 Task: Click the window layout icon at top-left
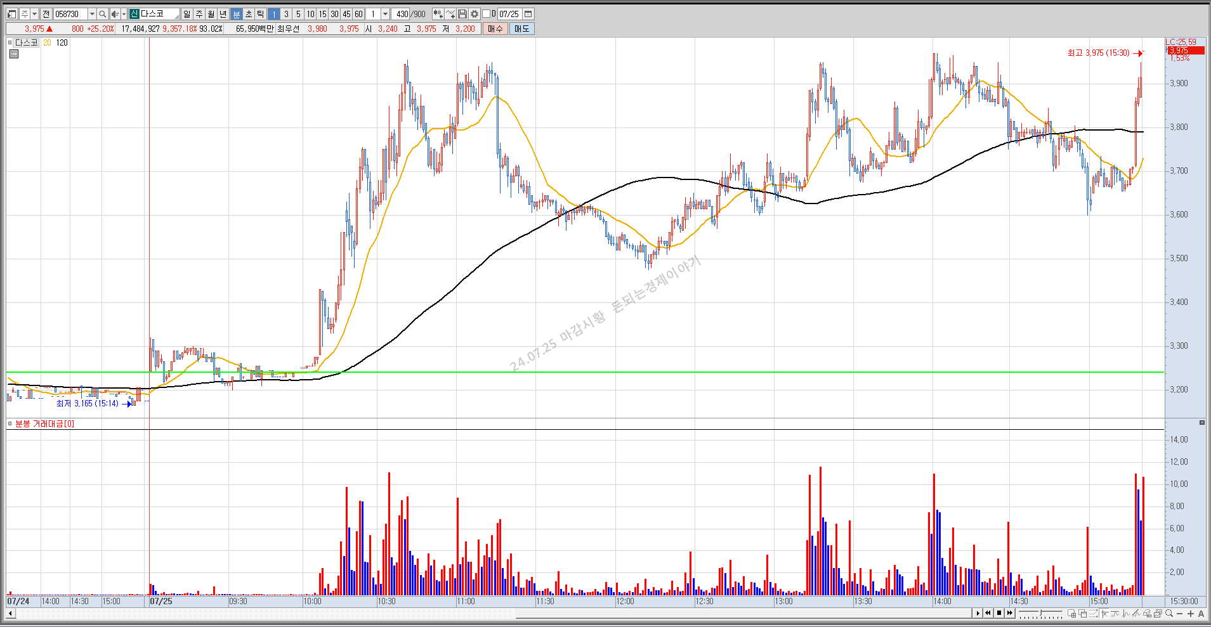(x=11, y=14)
